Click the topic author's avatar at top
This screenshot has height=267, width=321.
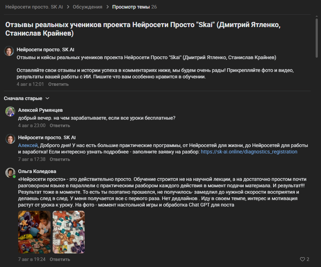(x=9, y=51)
